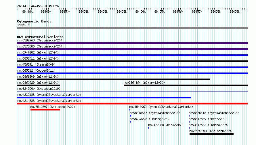Click the nsv5866809 (Almarri2020) label
Screen dimensions: 256x145
(38, 77)
